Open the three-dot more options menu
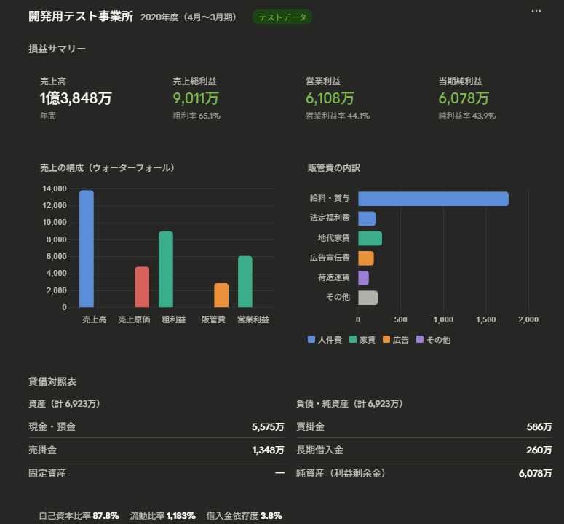564x524 pixels. (x=536, y=11)
